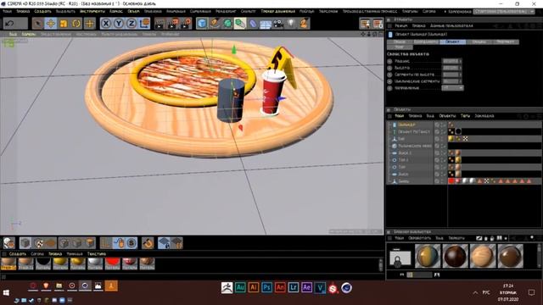Screen dimensions: 543x305
Task: Select the Live Selection arrow tool
Action: (37, 24)
